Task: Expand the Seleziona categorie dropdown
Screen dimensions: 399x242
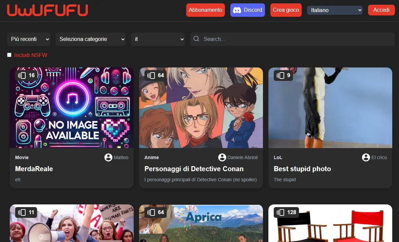Action: tap(91, 39)
